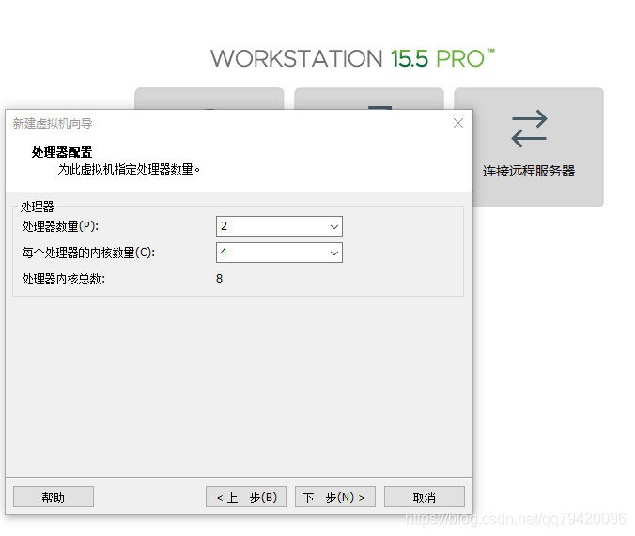Open cores per processor dropdown arrow
The image size is (635, 536).
[x=334, y=253]
